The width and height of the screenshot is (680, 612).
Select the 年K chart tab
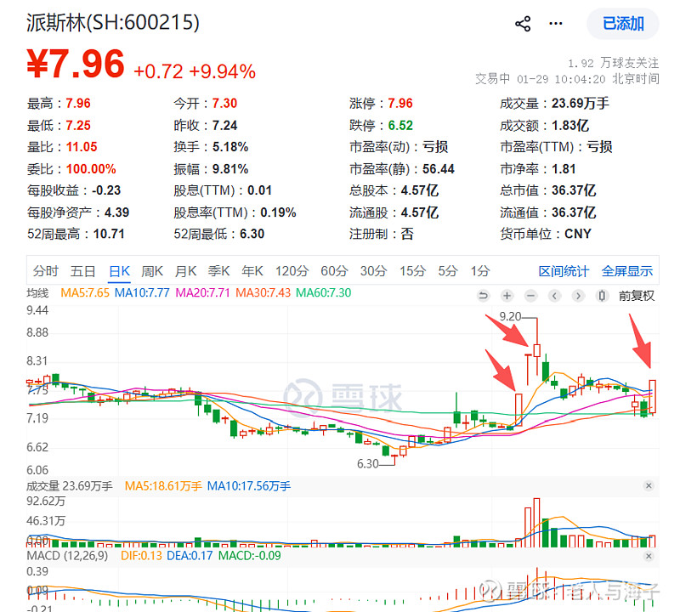[x=252, y=271]
